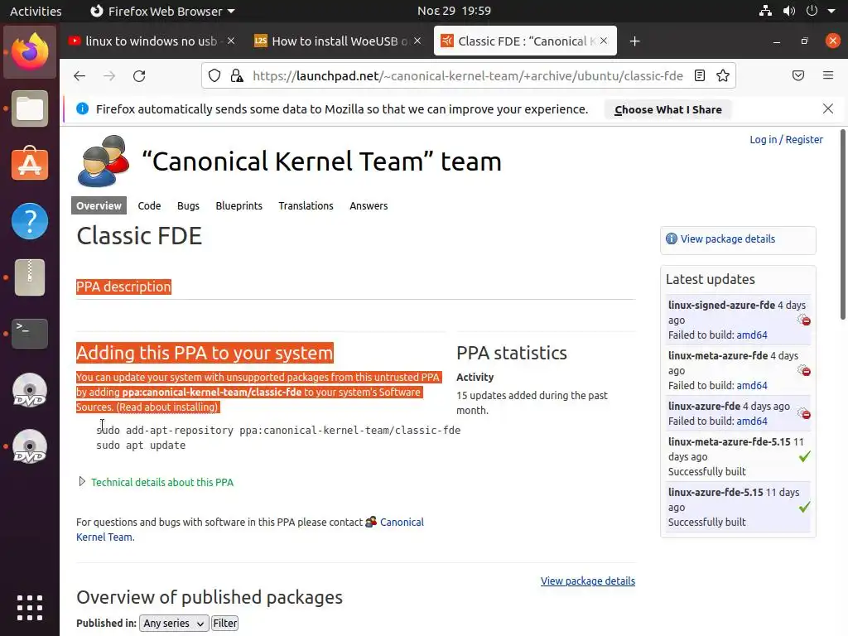
Task: Open the Answers tab
Action: [x=369, y=205]
